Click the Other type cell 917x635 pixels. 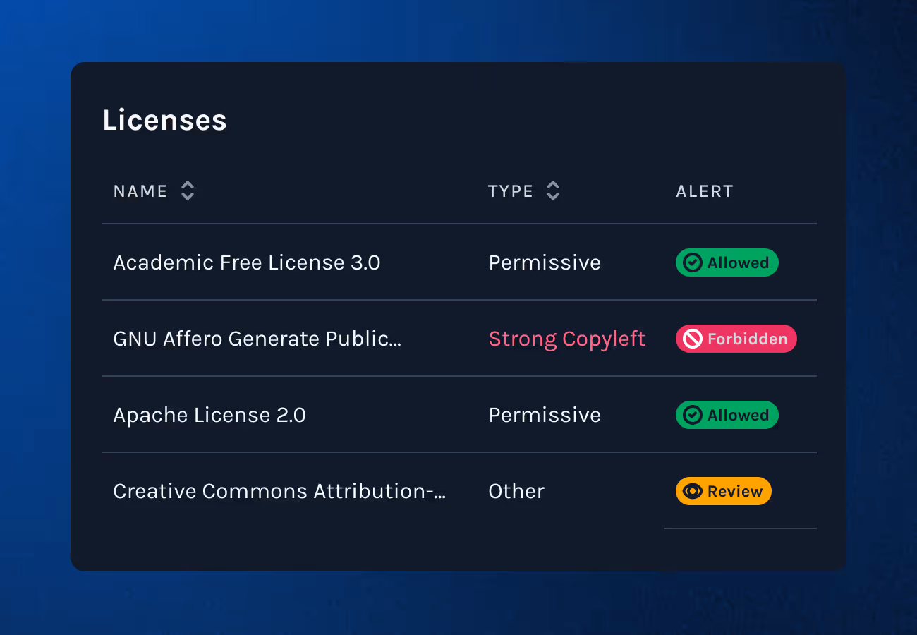516,491
